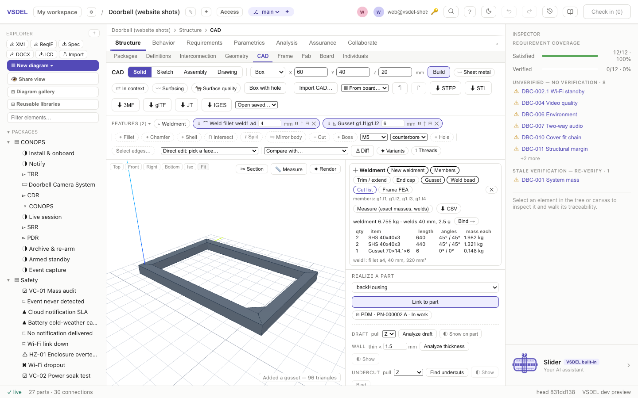Viewport: 638px width, 398px height.
Task: Click the help question mark icon
Action: [470, 12]
